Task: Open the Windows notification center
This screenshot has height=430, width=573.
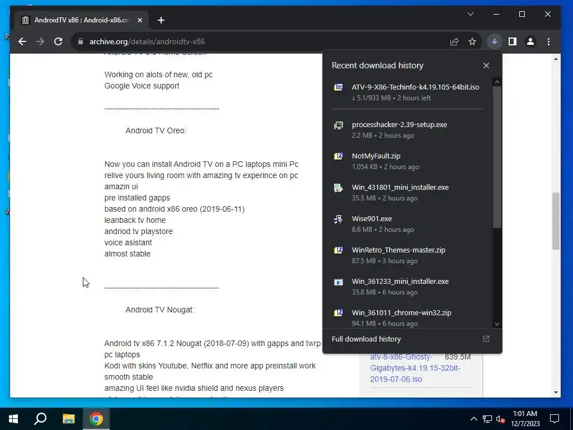Action: 555,419
